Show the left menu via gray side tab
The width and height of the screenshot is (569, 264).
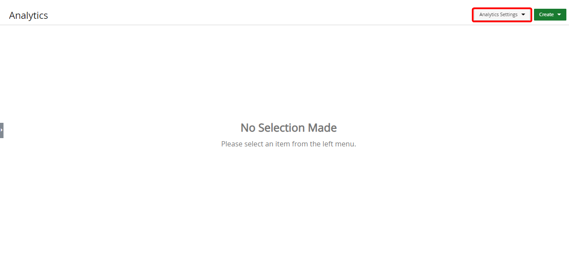point(2,130)
